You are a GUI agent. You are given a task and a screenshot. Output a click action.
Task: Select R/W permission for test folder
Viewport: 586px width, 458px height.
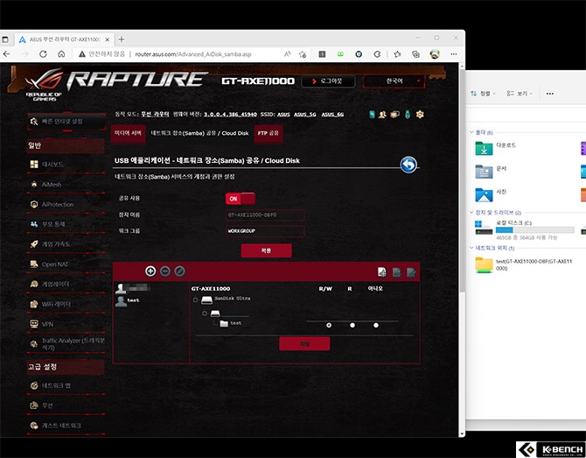pyautogui.click(x=329, y=325)
